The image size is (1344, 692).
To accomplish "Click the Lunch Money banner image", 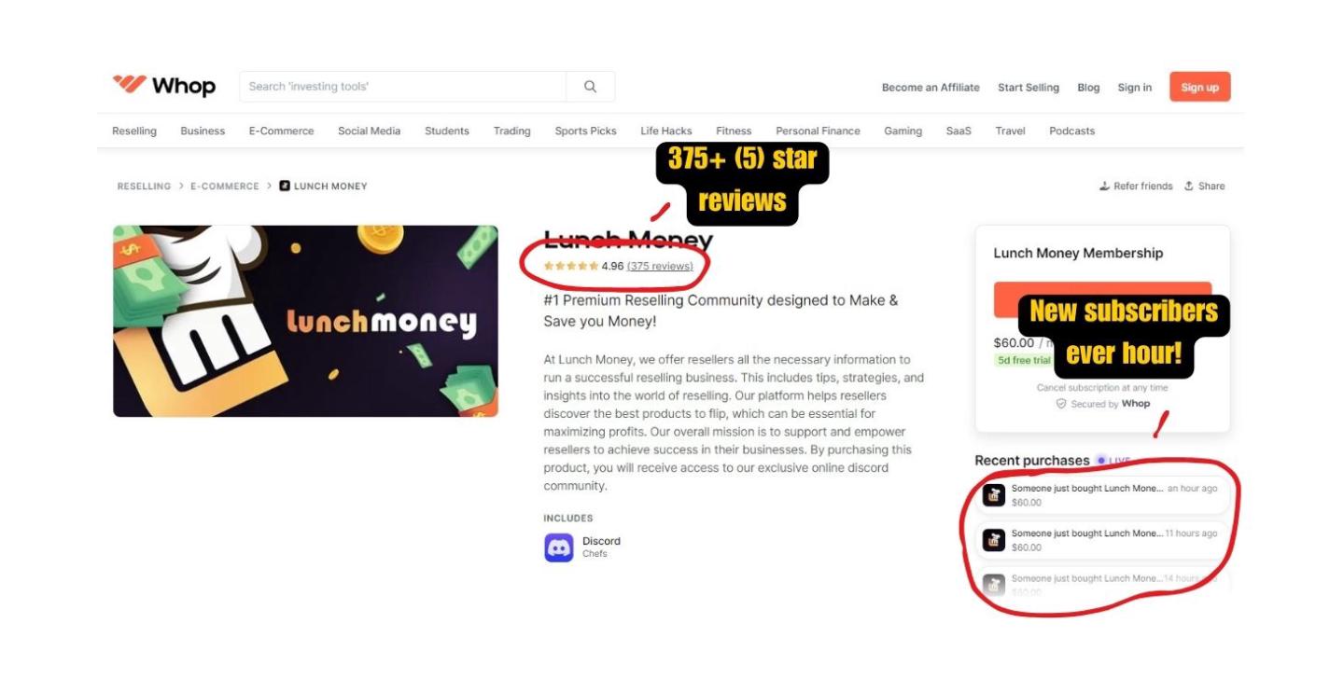I will (x=305, y=321).
